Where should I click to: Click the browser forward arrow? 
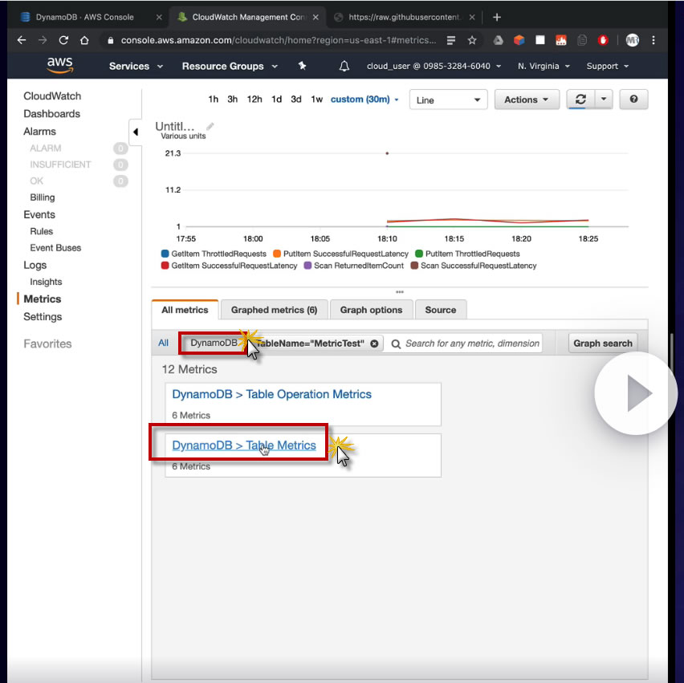point(43,40)
